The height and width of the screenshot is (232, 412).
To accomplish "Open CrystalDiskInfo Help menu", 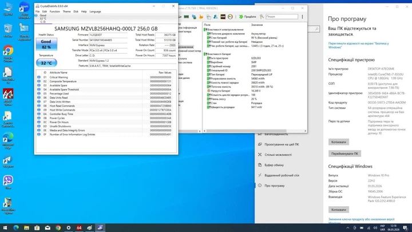I will (x=84, y=11).
